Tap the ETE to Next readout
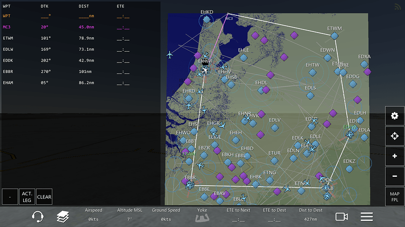 238,215
